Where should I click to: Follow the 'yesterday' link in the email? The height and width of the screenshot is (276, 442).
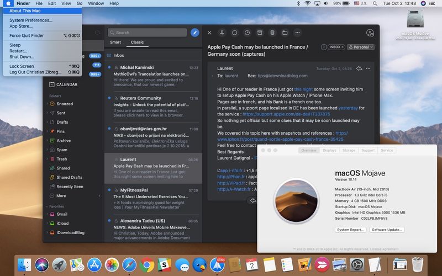point(348,108)
